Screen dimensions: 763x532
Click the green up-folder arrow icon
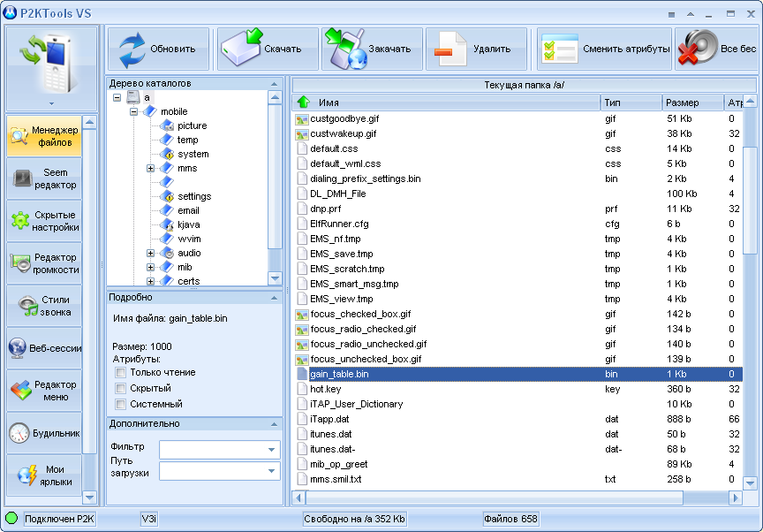[x=304, y=102]
